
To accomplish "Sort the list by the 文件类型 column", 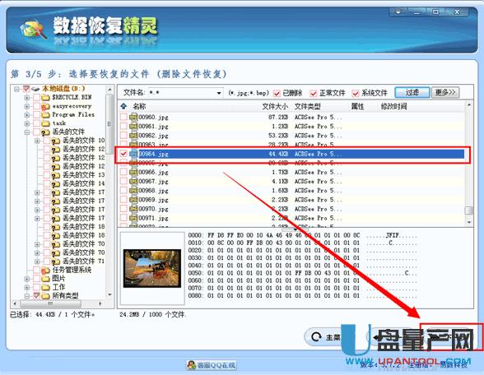I will 308,106.
